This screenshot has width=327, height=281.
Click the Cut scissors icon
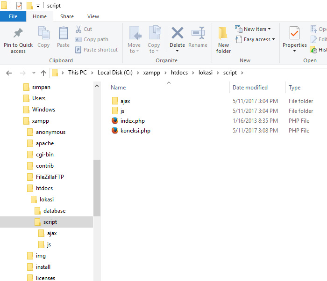pyautogui.click(x=78, y=29)
